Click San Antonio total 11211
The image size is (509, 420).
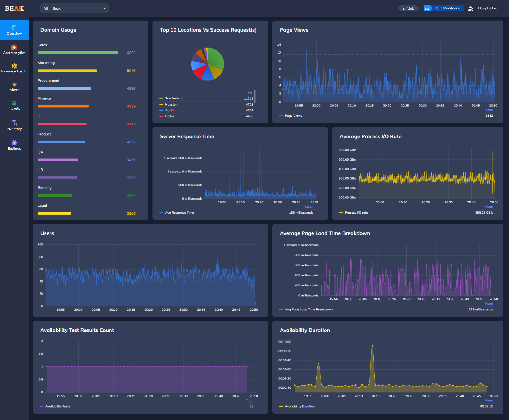click(249, 98)
